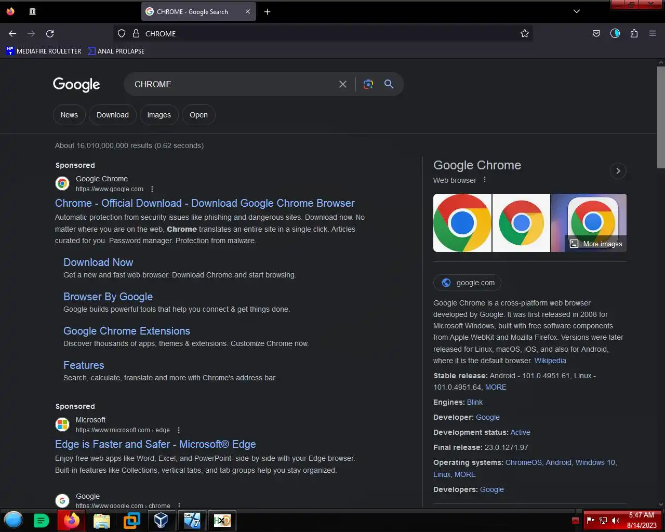This screenshot has width=665, height=532.
Task: Open the first large Chrome logo thumbnail
Action: [x=462, y=223]
